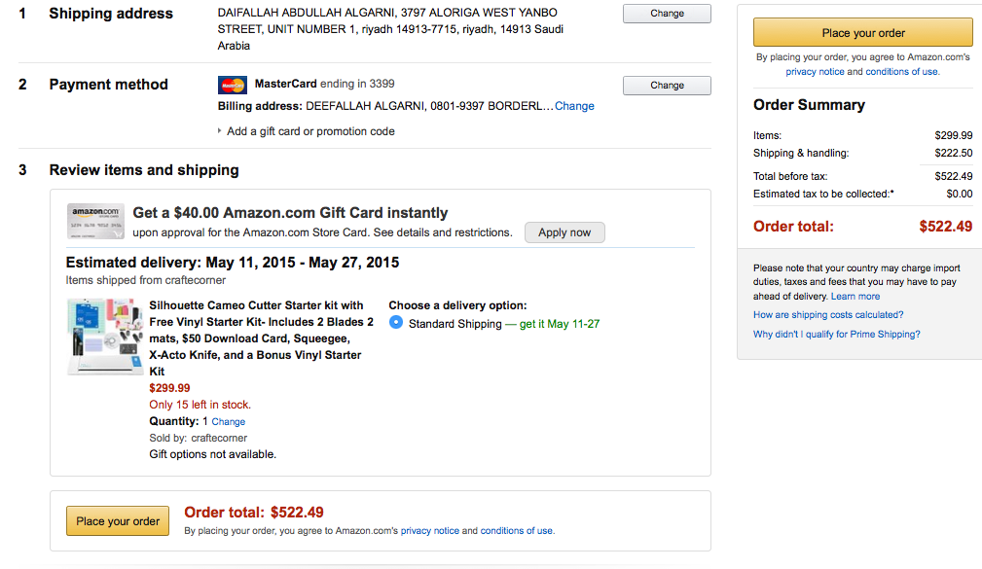Open the Learn more link about import duties

point(855,297)
